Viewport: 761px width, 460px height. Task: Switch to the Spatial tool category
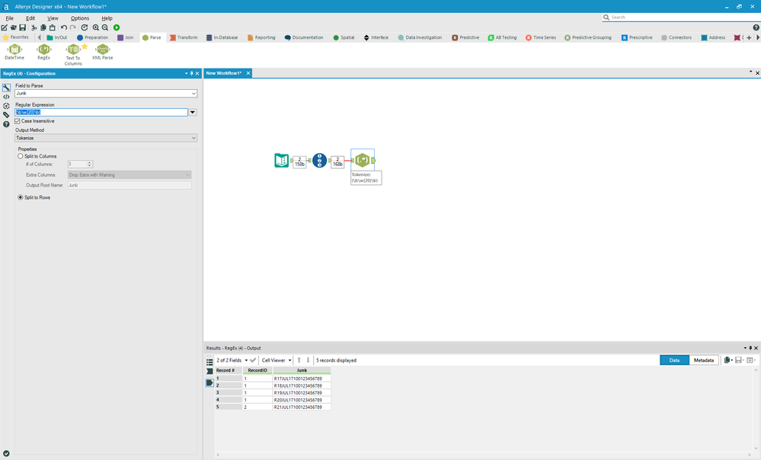coord(344,37)
